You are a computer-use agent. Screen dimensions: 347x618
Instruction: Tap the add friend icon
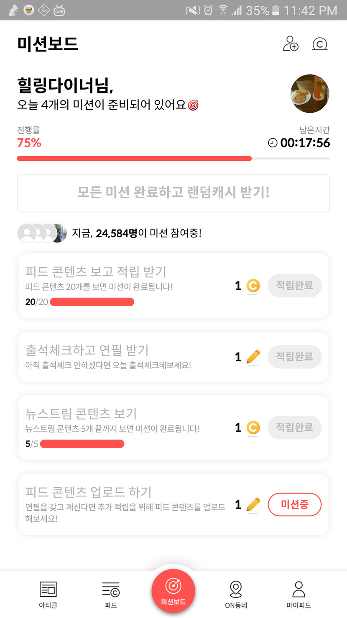(x=291, y=44)
